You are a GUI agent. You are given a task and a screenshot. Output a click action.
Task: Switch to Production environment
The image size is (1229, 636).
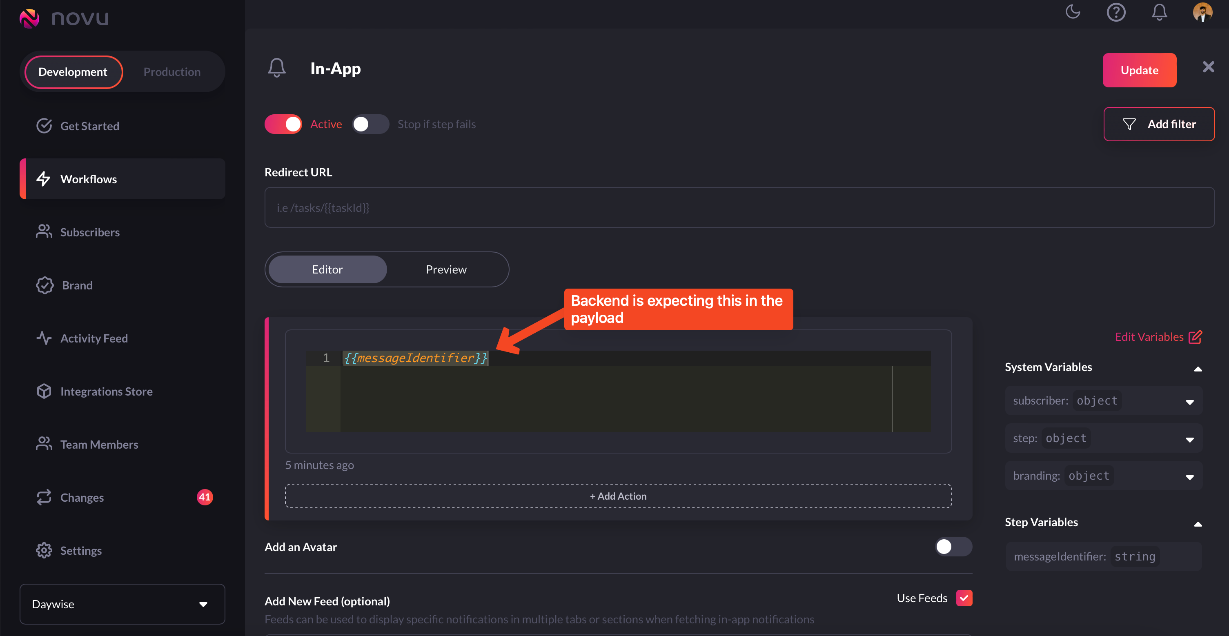[x=172, y=71]
